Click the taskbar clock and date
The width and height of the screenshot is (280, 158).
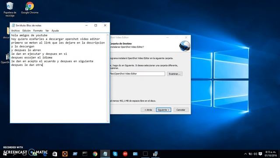[270, 154]
